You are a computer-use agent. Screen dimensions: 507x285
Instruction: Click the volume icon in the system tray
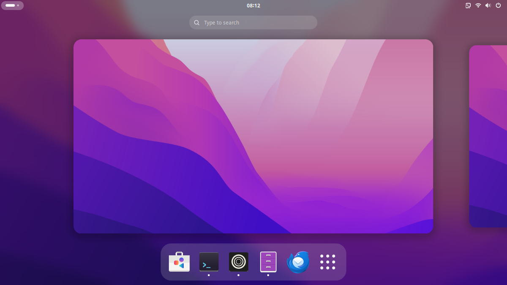(488, 5)
